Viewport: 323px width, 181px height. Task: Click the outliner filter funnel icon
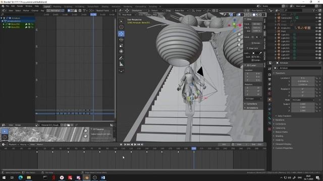[314, 10]
